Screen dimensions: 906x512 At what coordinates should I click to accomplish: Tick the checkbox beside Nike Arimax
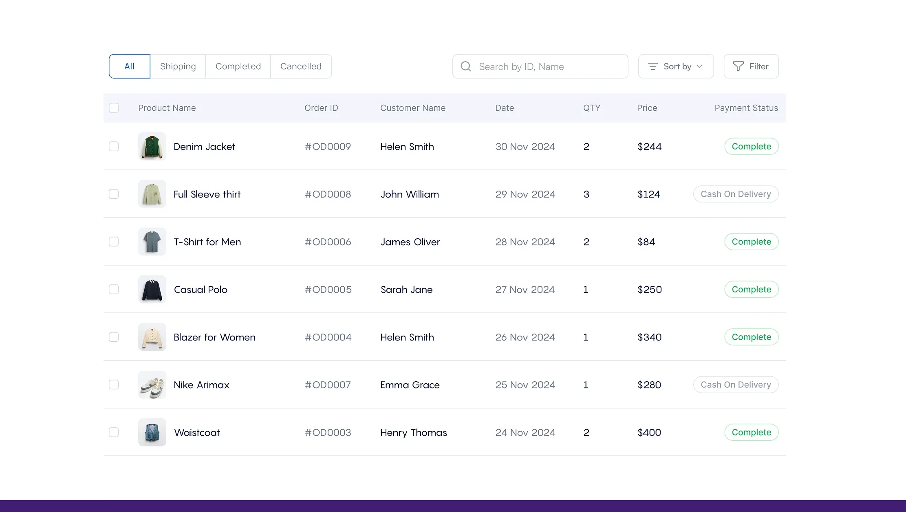(114, 385)
